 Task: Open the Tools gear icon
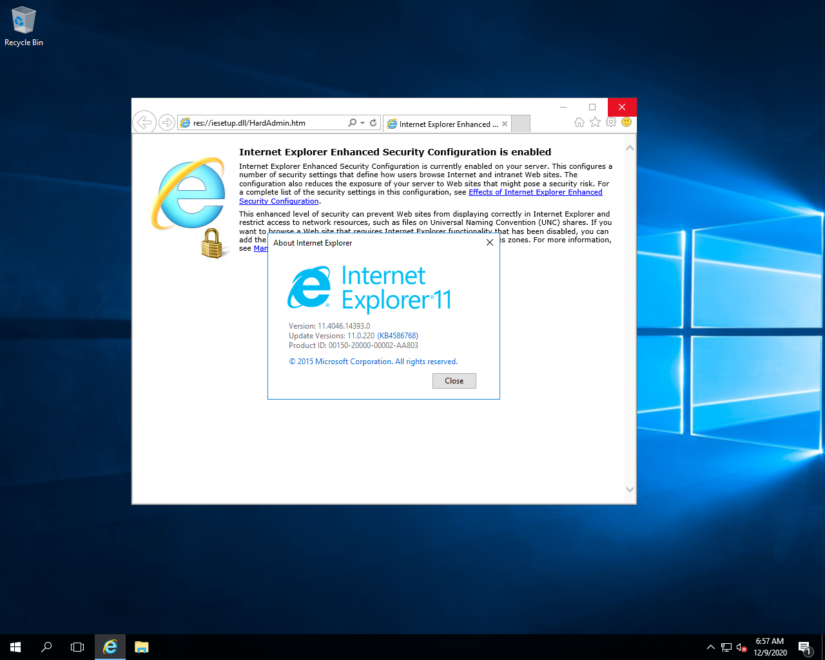coord(611,122)
